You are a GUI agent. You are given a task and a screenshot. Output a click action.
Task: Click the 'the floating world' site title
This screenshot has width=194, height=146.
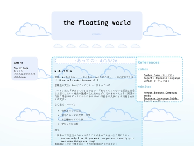(x=97, y=23)
